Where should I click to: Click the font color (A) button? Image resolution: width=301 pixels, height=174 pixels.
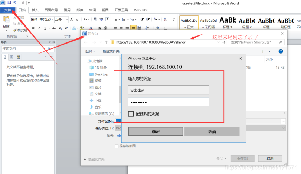(x=91, y=28)
